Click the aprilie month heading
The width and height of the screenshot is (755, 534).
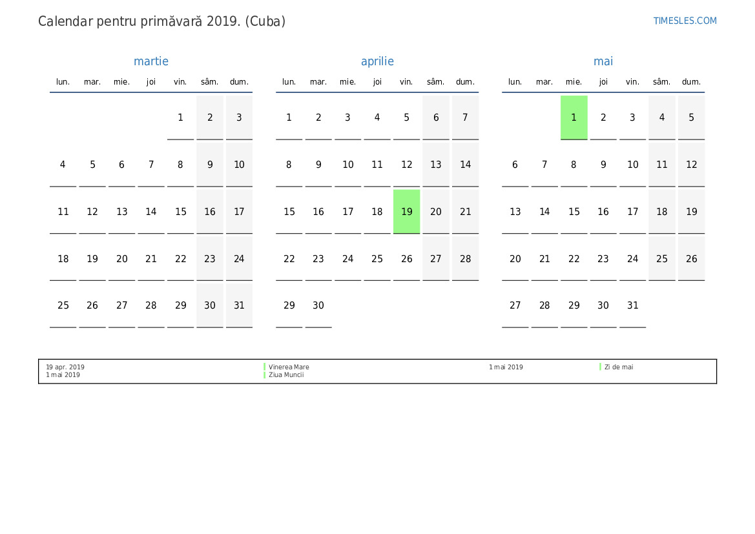click(x=377, y=61)
